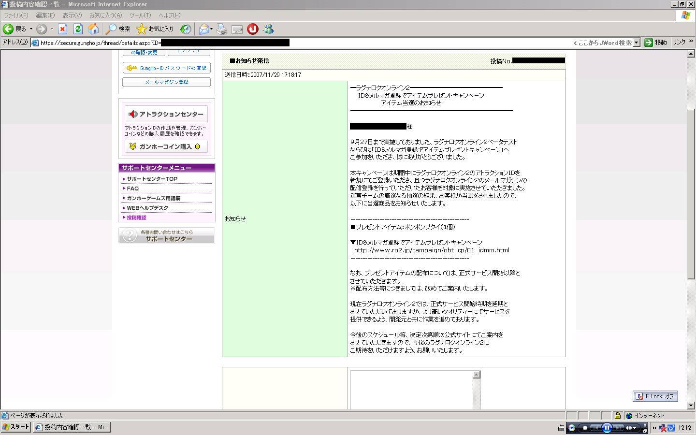Click the keyboard language bar icon

[561, 428]
